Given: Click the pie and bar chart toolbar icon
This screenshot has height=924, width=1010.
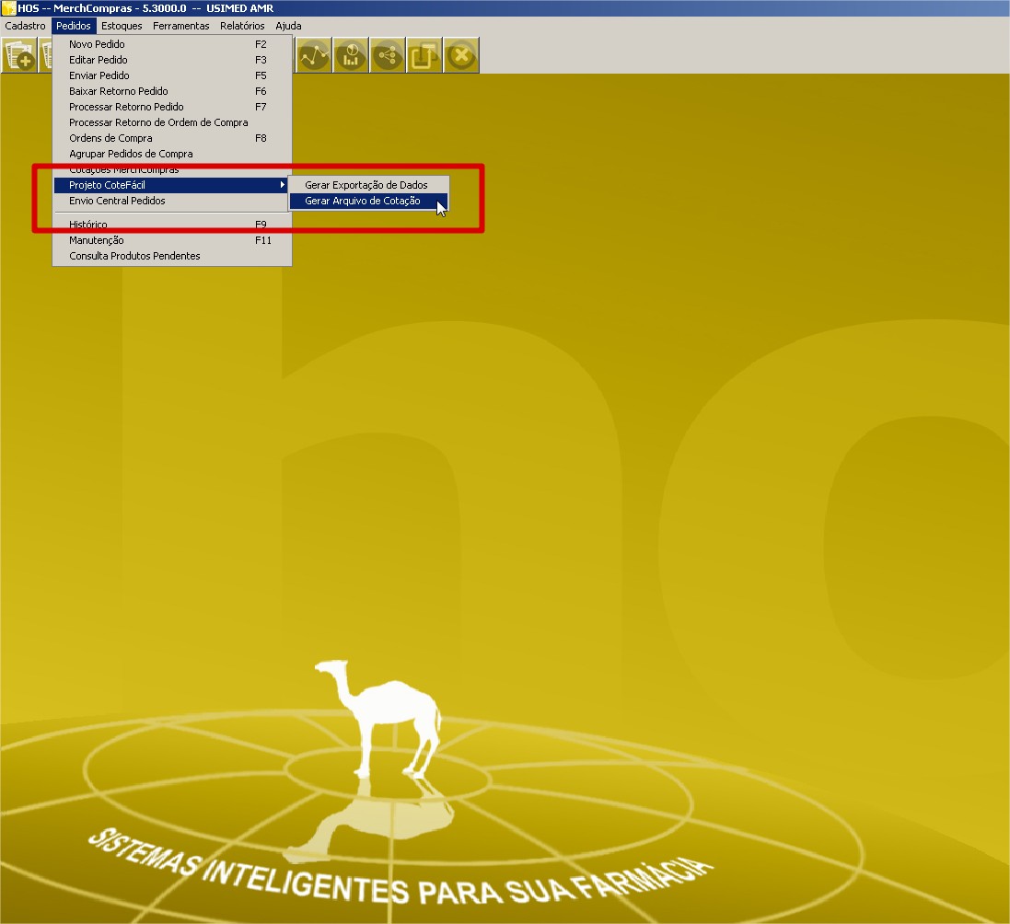Looking at the screenshot, I should pos(351,56).
